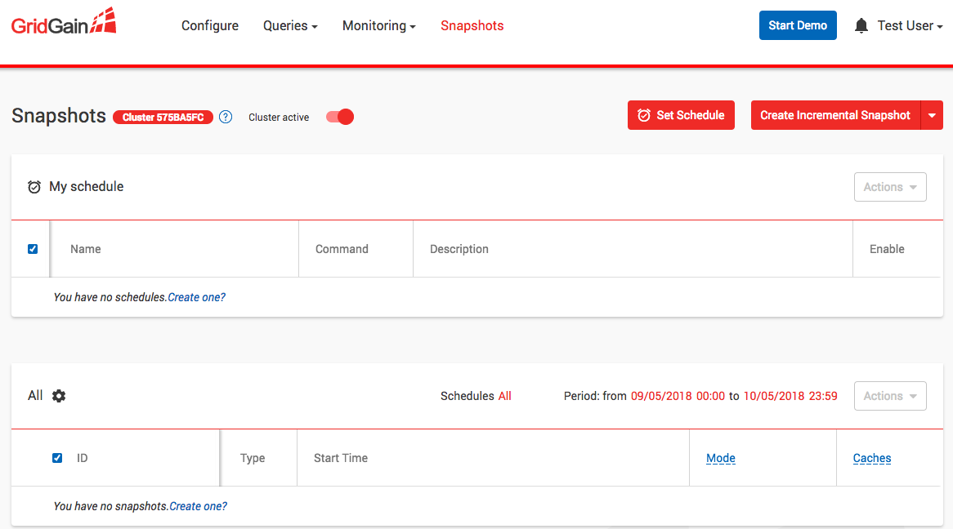
Task: Toggle the Cluster active switch
Action: pyautogui.click(x=340, y=117)
